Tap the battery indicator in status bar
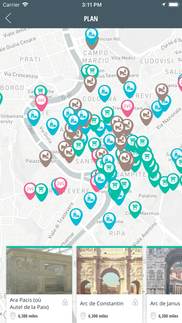The height and width of the screenshot is (323, 182). click(x=174, y=5)
